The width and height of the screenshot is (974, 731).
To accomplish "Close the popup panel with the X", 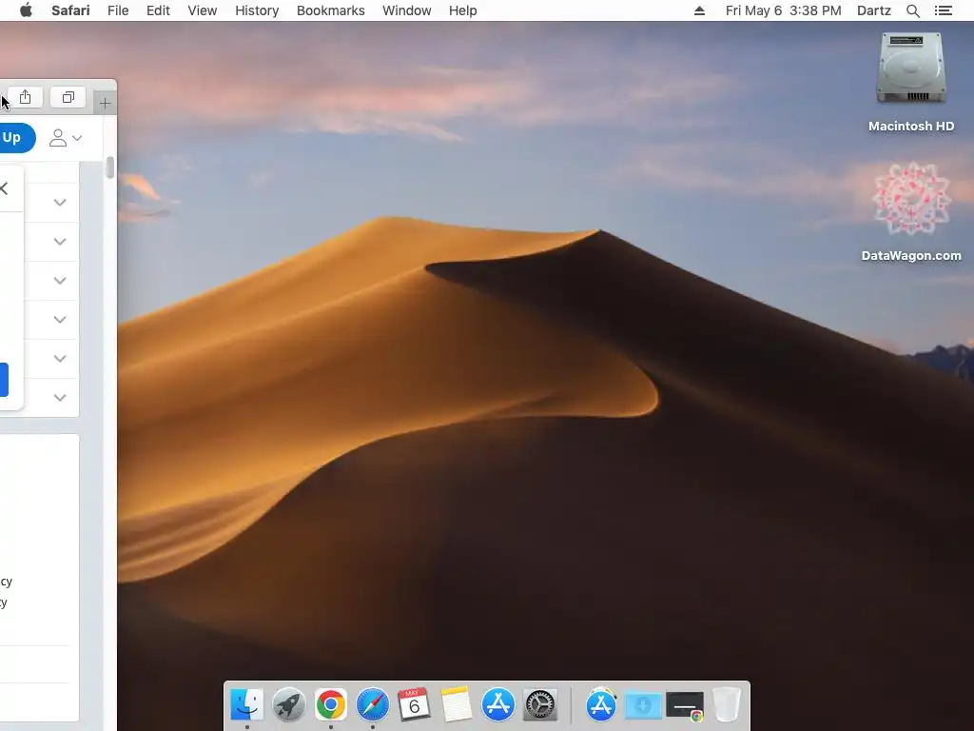I will tap(5, 188).
